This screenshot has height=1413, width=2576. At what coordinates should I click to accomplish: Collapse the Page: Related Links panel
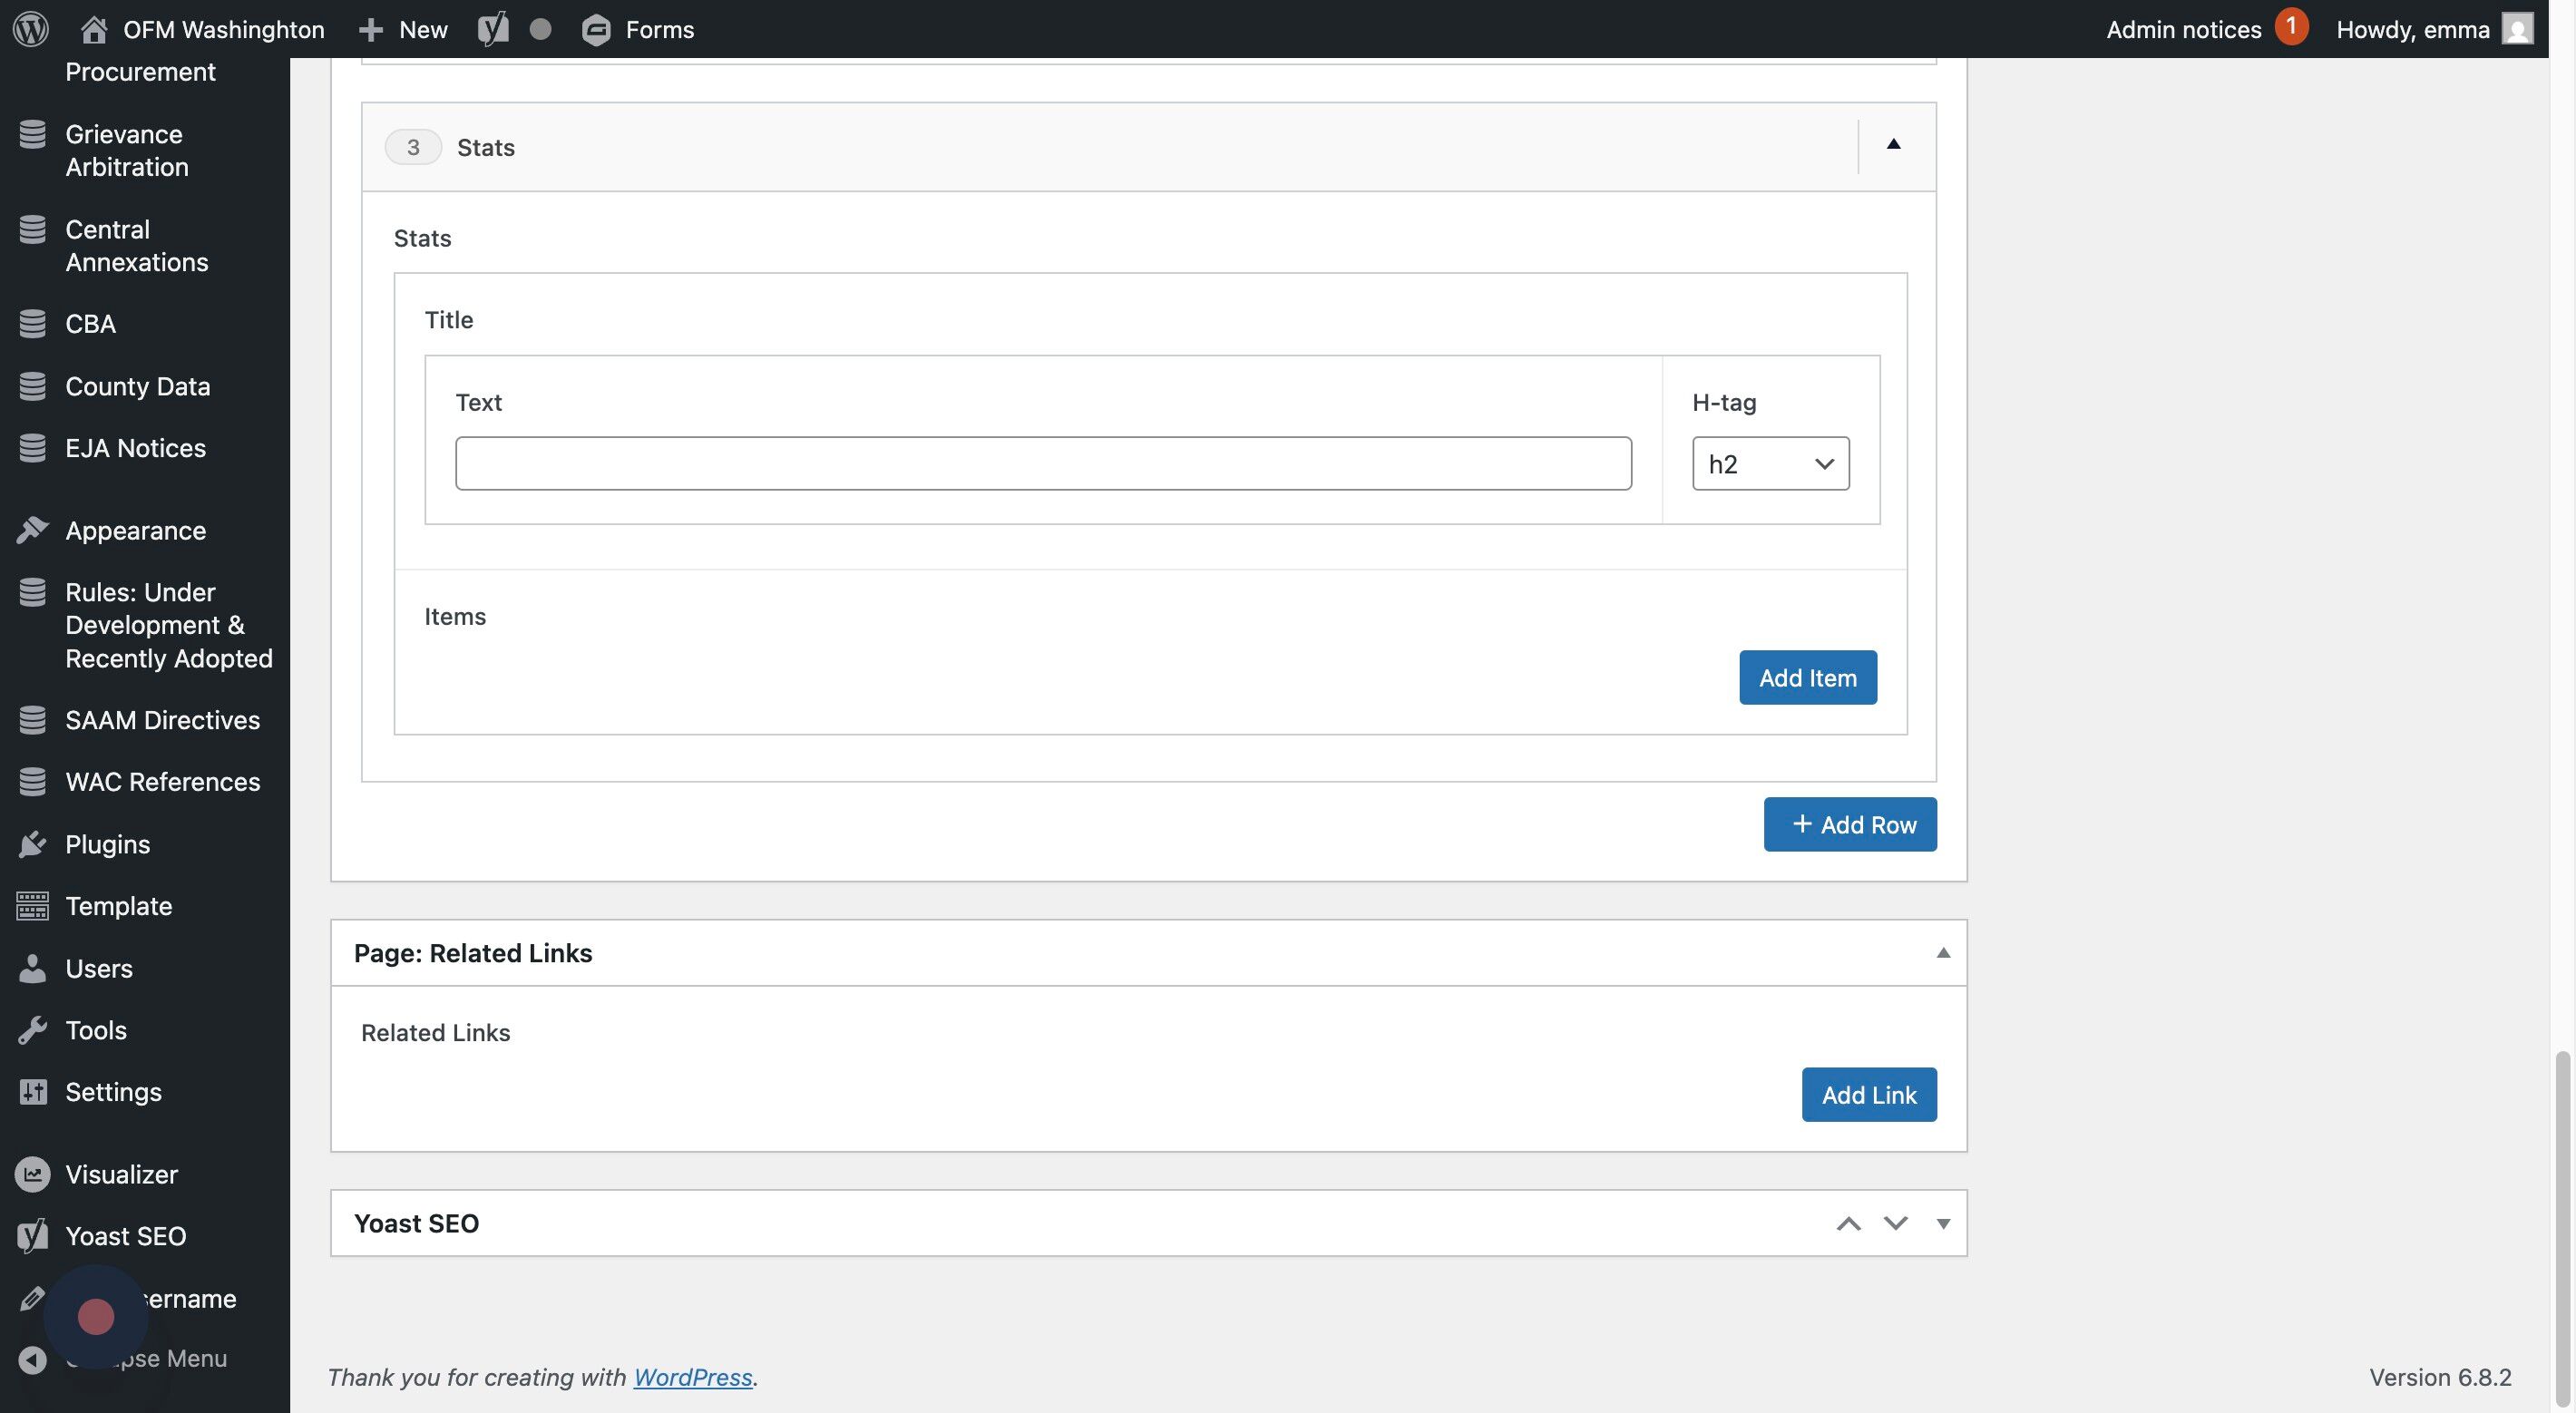point(1942,953)
